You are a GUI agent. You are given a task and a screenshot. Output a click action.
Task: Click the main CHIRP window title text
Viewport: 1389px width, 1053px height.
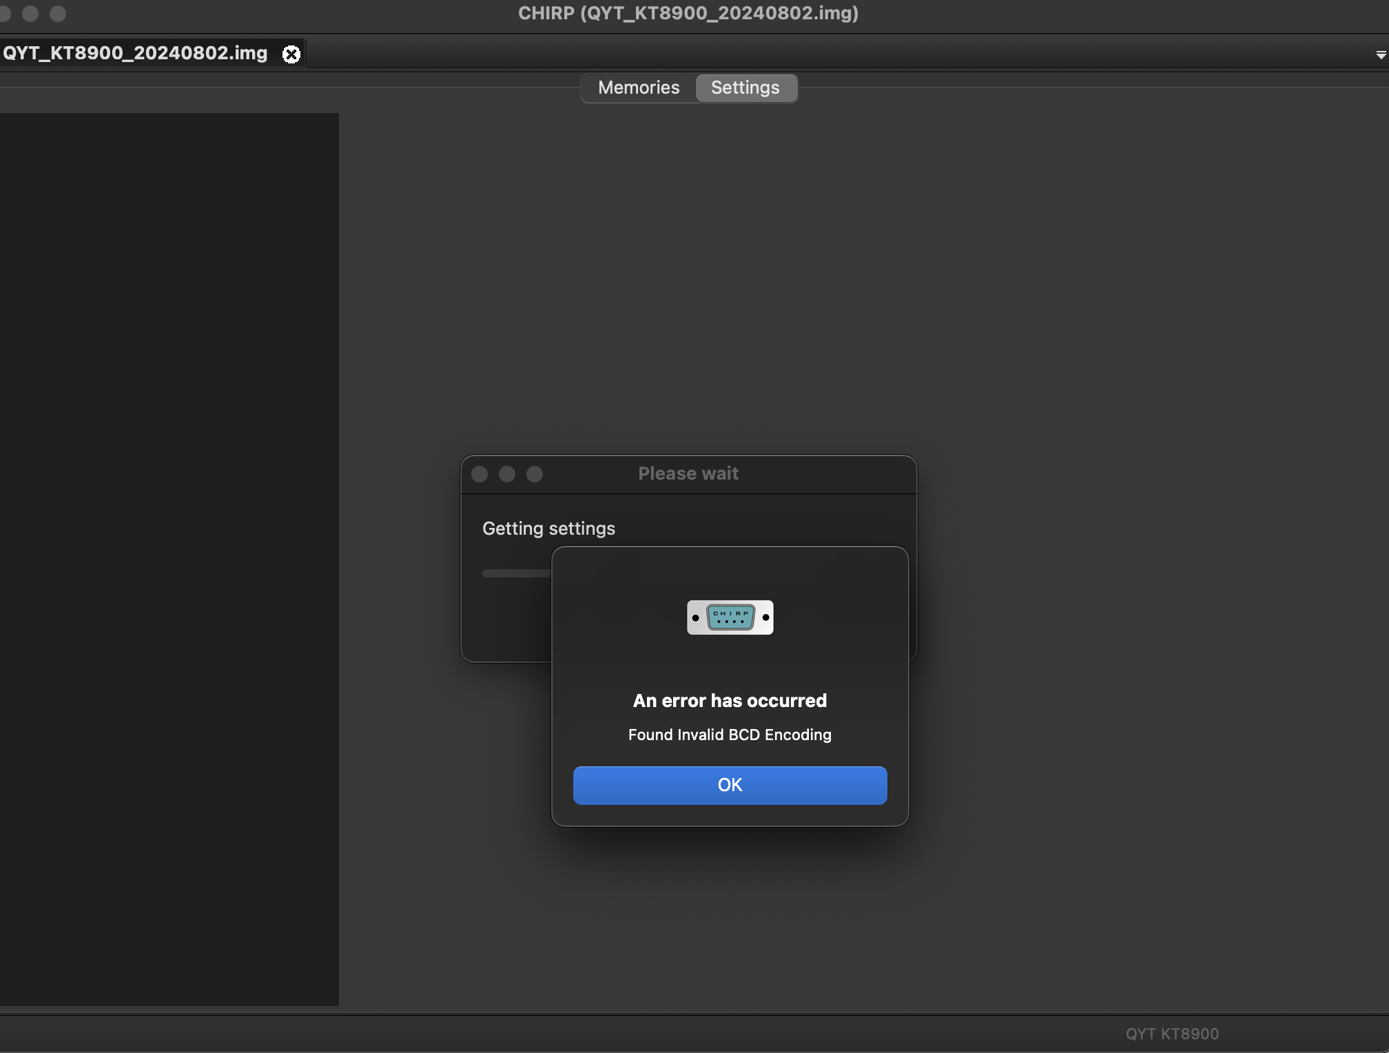(x=688, y=13)
